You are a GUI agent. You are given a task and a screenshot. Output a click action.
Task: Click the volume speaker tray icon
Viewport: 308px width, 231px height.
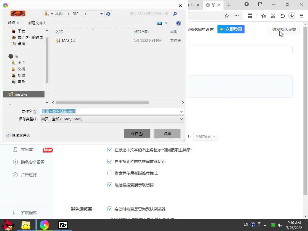(x=280, y=225)
